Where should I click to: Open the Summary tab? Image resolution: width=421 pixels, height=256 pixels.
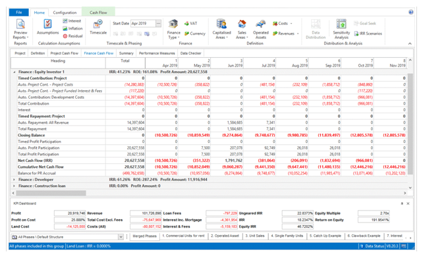[126, 53]
